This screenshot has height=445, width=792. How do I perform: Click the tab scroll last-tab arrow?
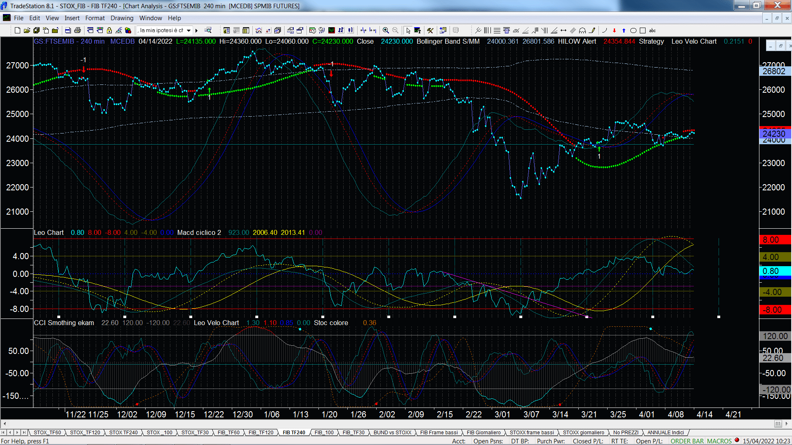[x=24, y=432]
